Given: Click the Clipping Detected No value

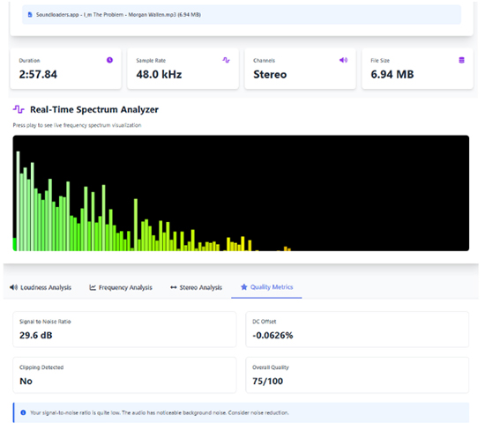Looking at the screenshot, I should click(x=26, y=382).
